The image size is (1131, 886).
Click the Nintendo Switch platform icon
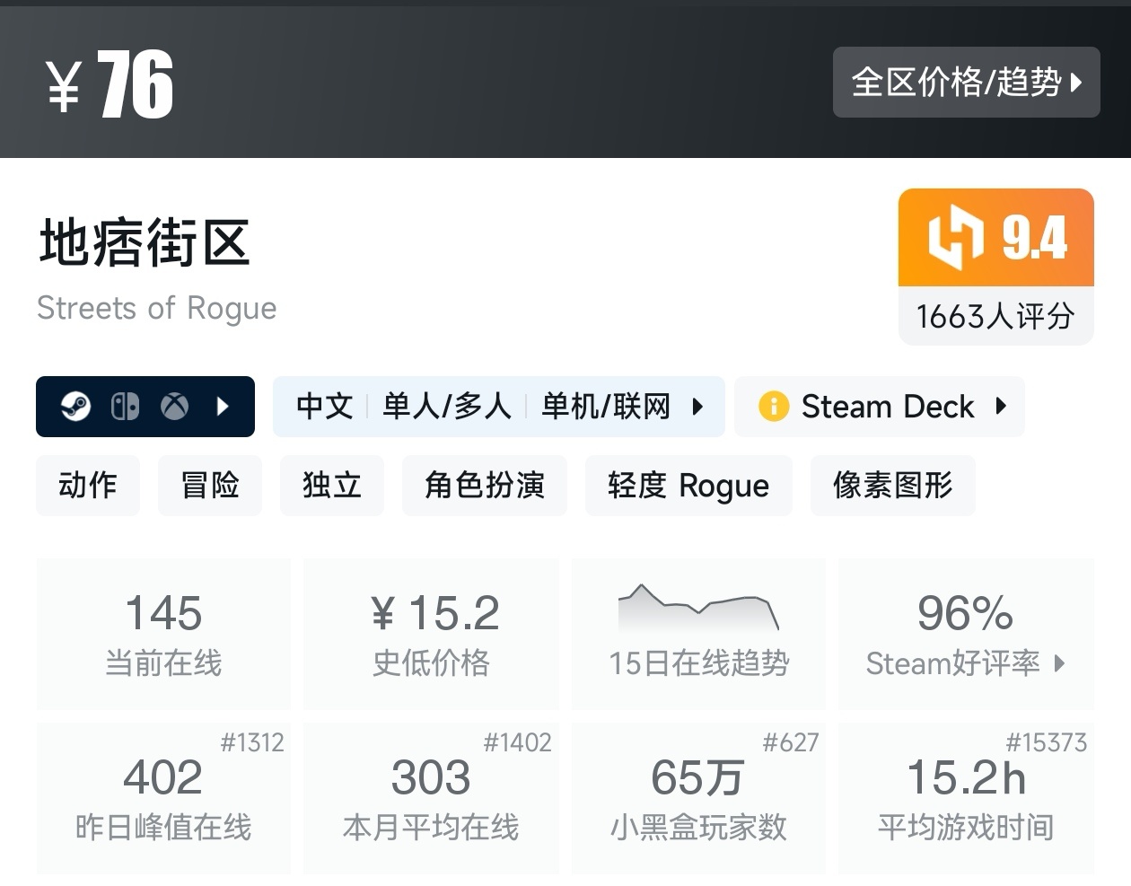click(x=125, y=407)
